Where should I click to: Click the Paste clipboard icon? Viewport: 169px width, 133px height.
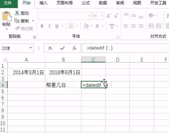tap(7, 16)
